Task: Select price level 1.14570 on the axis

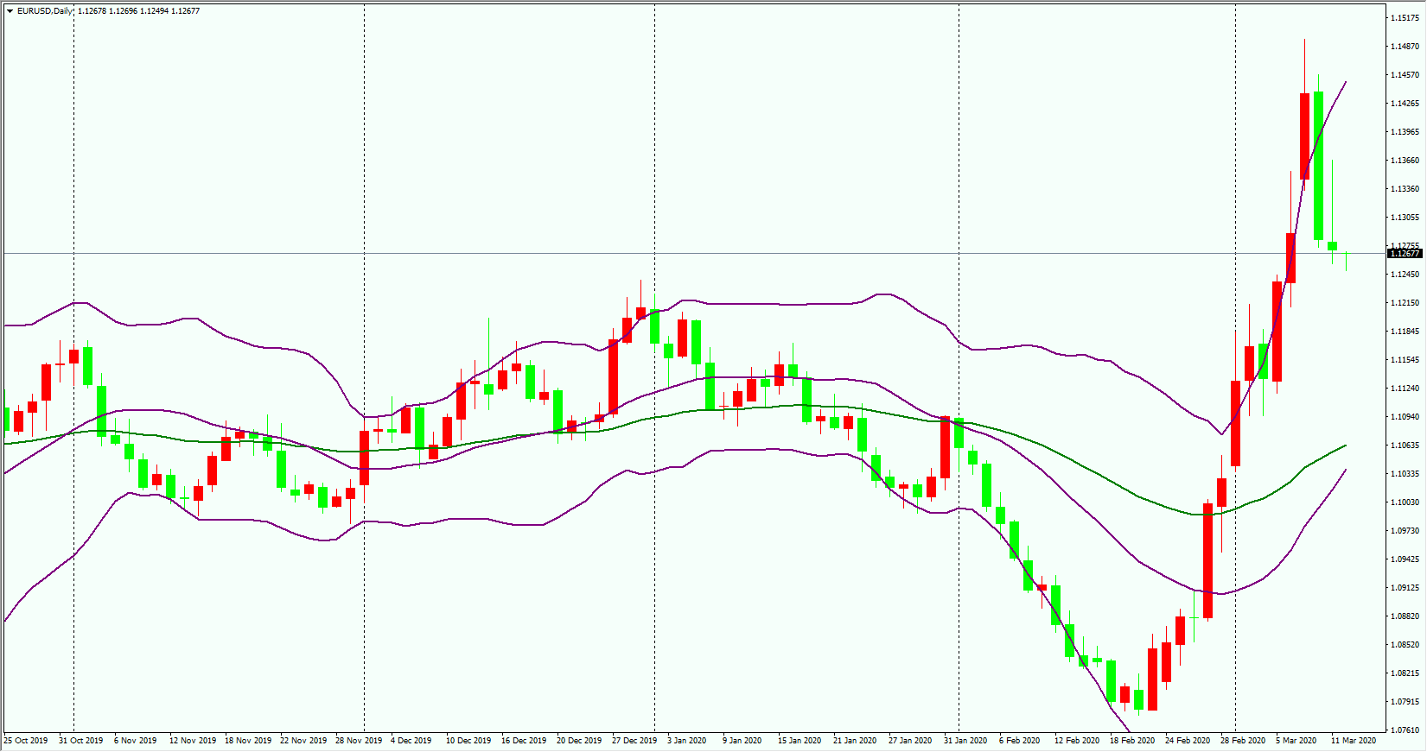Action: (x=1405, y=74)
